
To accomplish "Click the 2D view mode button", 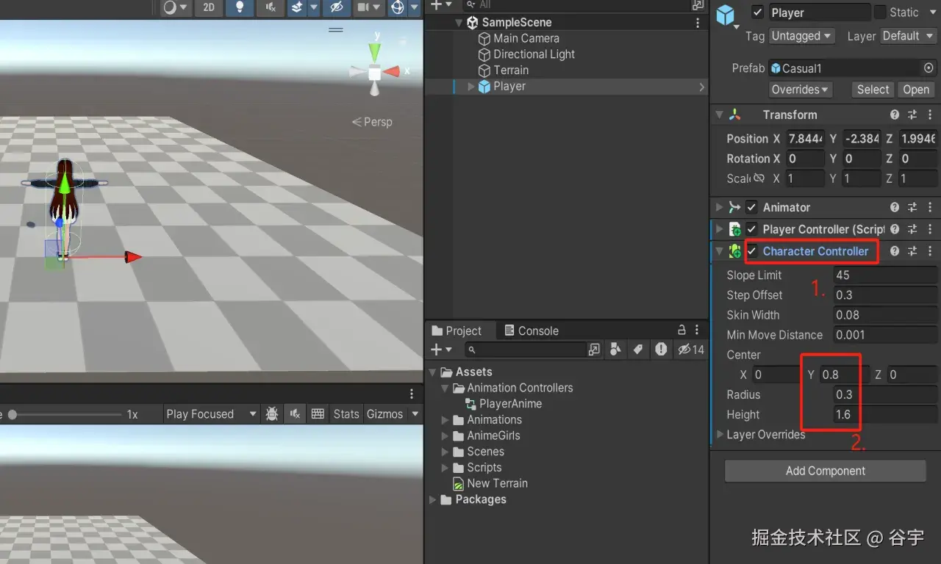I will pos(209,7).
